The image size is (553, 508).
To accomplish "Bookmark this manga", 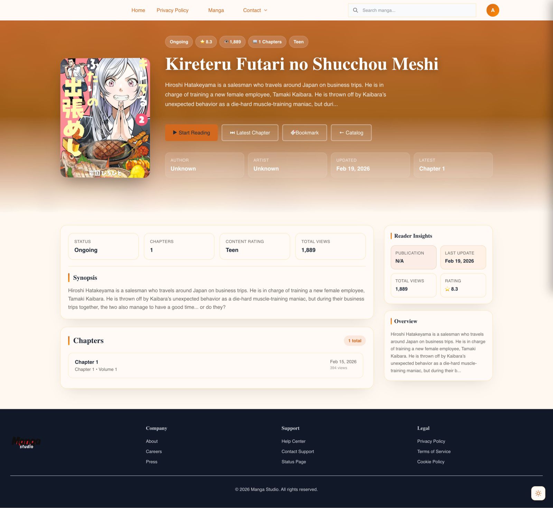I will pos(304,133).
